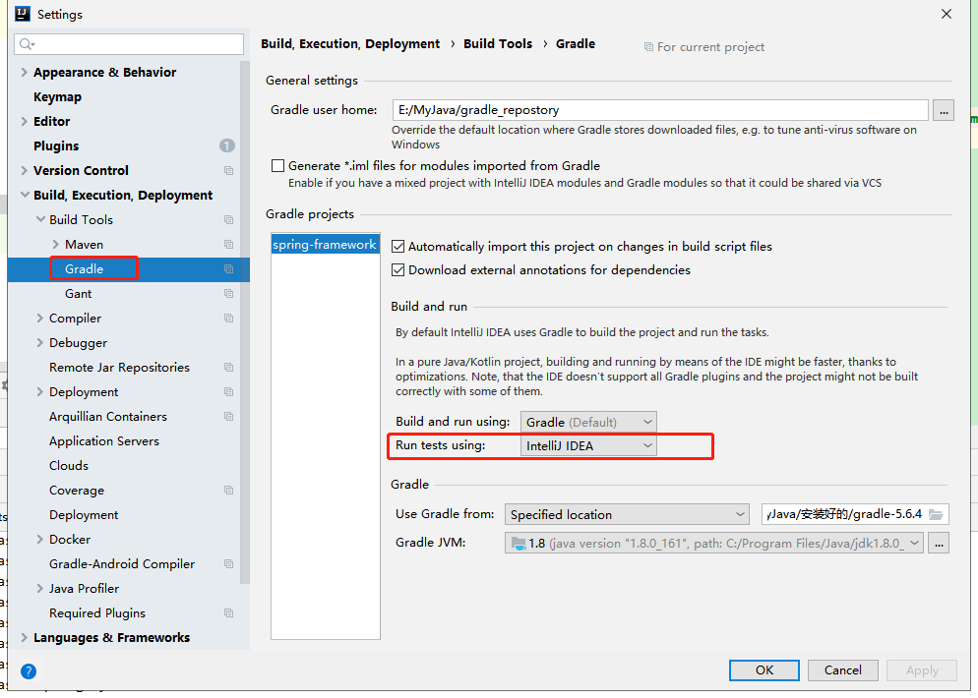
Task: Select spring-framework in Gradle projects list
Action: point(325,245)
